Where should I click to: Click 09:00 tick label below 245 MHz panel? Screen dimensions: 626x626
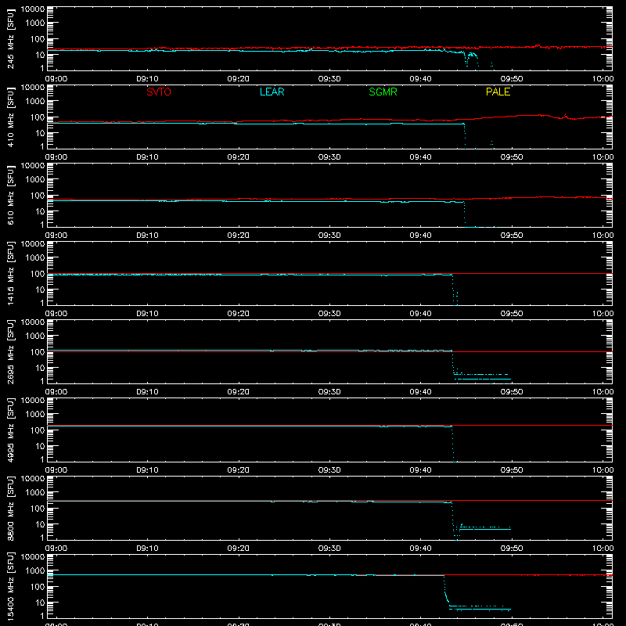pyautogui.click(x=56, y=79)
